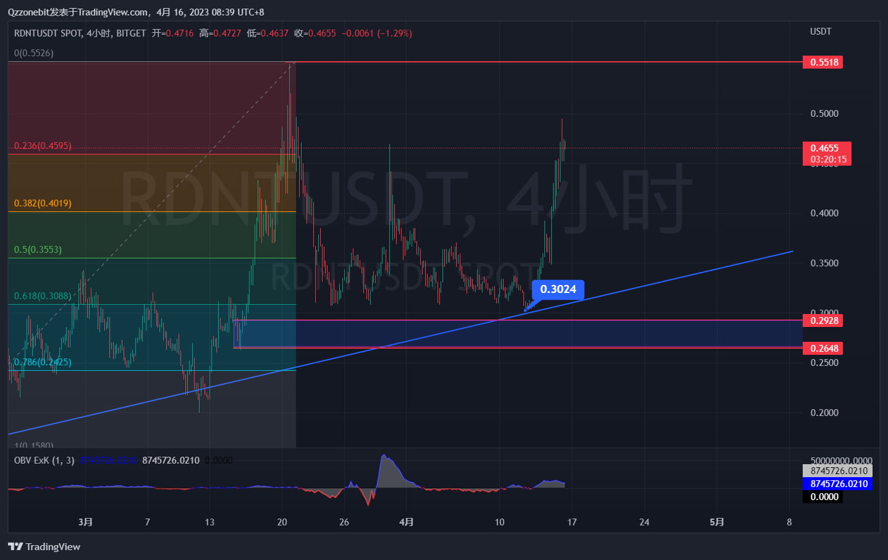This screenshot has width=888, height=560.
Task: Select the Fibonacci 0.382(0.4019) level label
Action: point(43,203)
